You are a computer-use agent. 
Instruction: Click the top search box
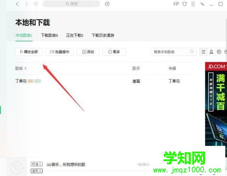click(71, 4)
